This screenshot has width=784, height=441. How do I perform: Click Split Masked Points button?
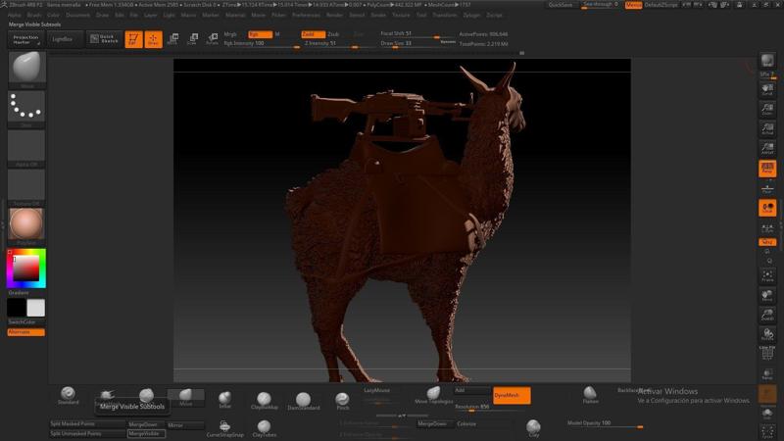coord(87,424)
